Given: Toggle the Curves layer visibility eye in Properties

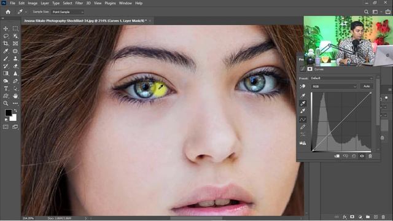Looking at the screenshot, I should point(362,156).
